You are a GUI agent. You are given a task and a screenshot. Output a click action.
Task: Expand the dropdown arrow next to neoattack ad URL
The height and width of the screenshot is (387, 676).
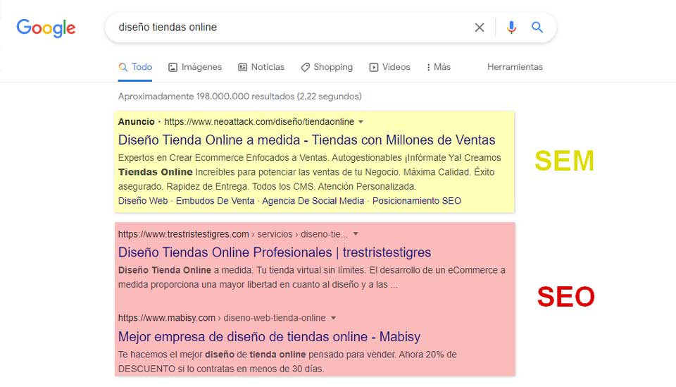tap(361, 122)
